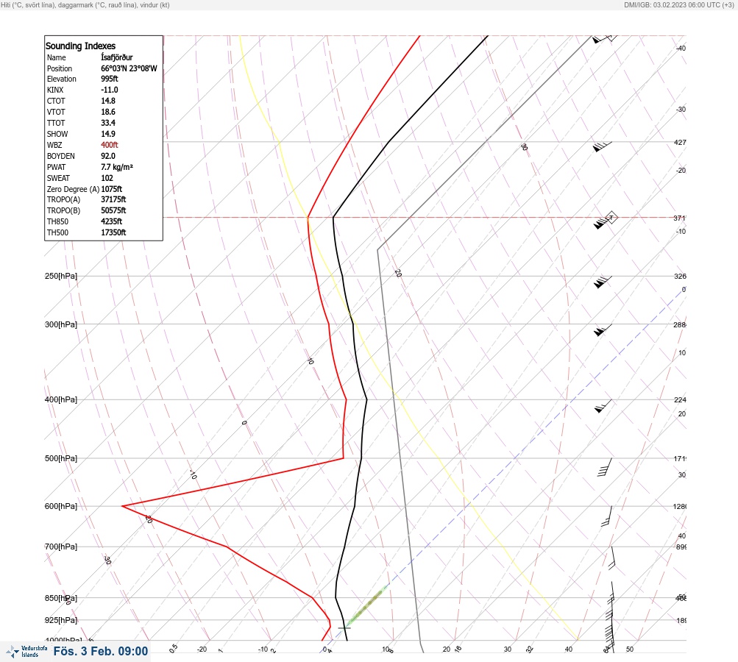
Task: Click the 500[hPa] pressure label
Action: (61, 458)
